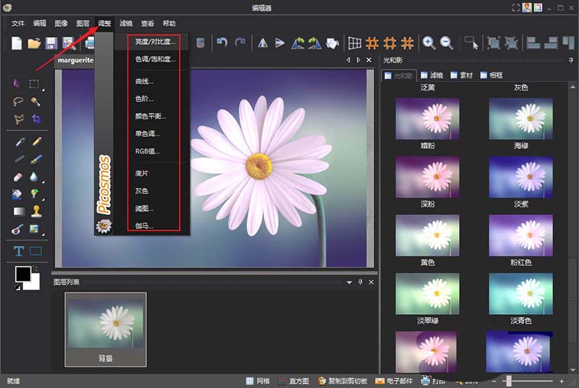Select the pointer move tool
Viewport: 579px width, 388px height.
tap(16, 84)
